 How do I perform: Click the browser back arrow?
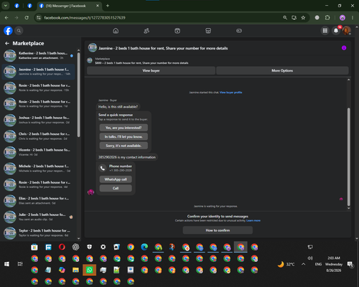(6, 18)
